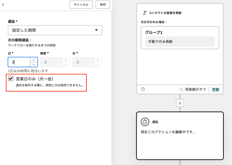Decrease 時間 value with down arrow
This screenshot has height=165, width=232.
pyautogui.click(x=66, y=64)
